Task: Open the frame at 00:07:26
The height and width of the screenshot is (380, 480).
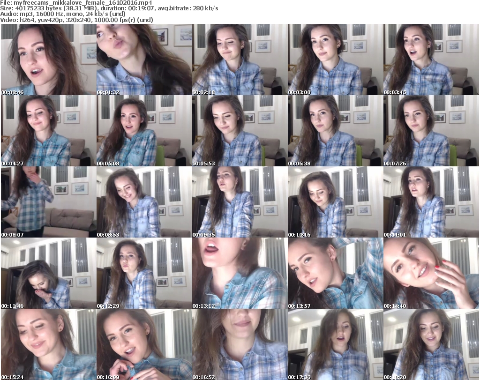Action: pyautogui.click(x=431, y=131)
